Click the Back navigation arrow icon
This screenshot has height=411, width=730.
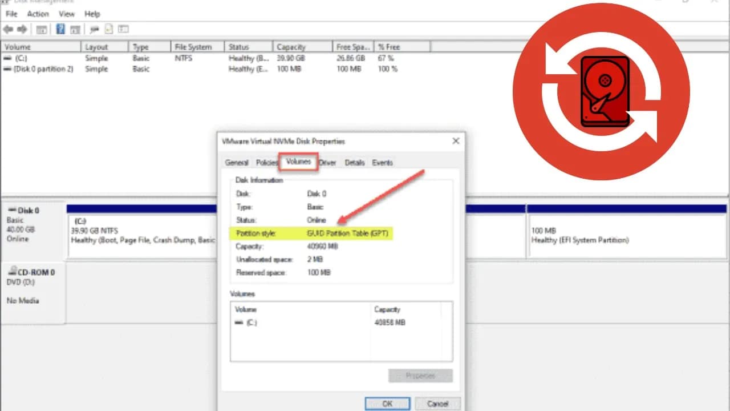[x=9, y=29]
